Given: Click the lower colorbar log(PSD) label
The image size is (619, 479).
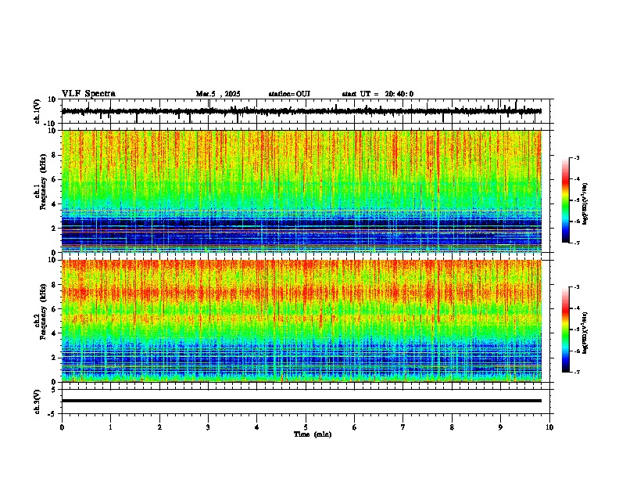Looking at the screenshot, I should click(x=585, y=333).
